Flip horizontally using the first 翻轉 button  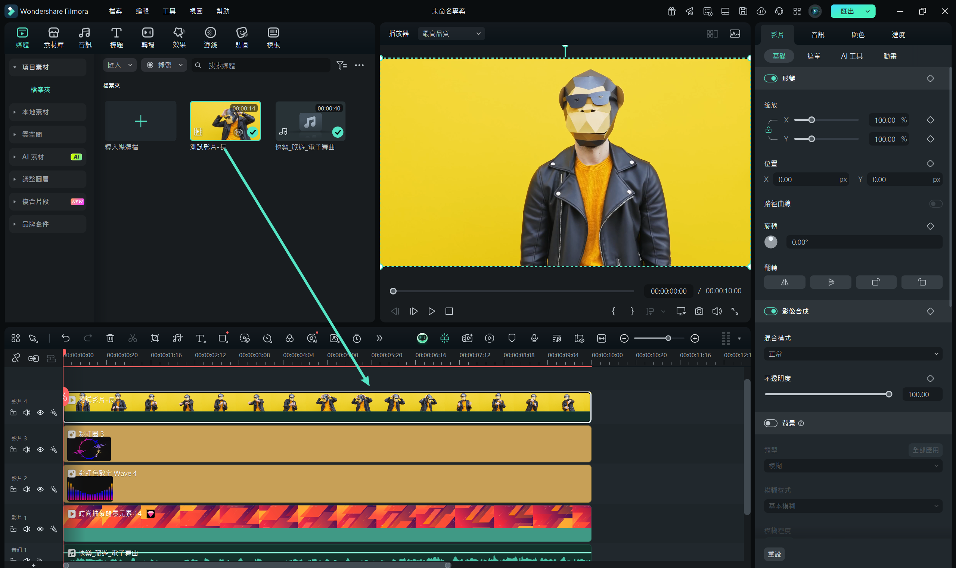point(785,282)
